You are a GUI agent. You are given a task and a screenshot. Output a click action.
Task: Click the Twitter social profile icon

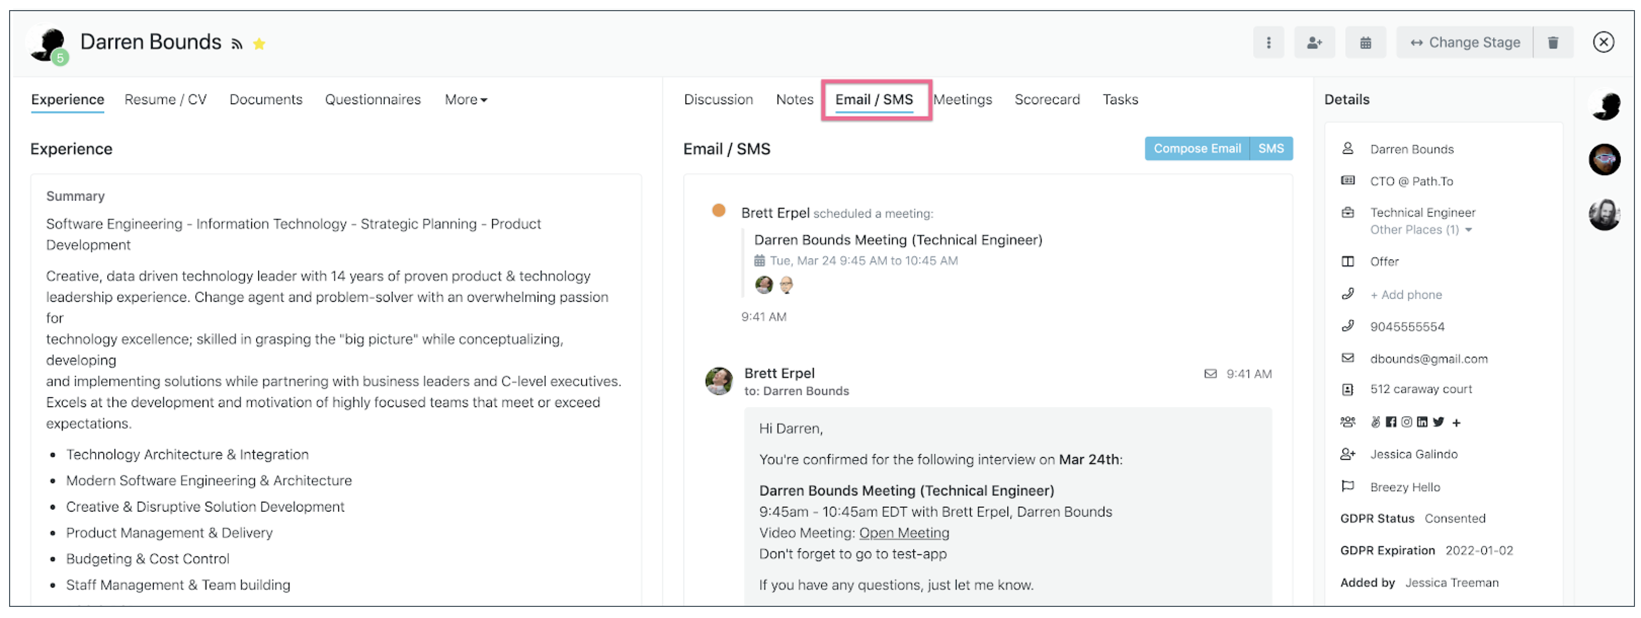point(1438,422)
